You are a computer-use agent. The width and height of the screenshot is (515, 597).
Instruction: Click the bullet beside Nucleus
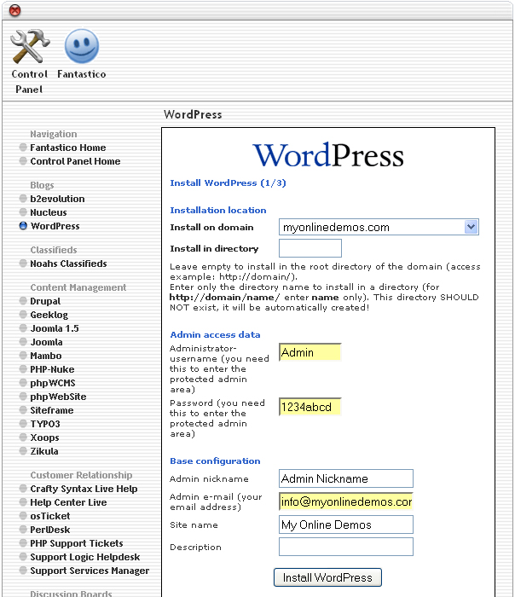[23, 212]
